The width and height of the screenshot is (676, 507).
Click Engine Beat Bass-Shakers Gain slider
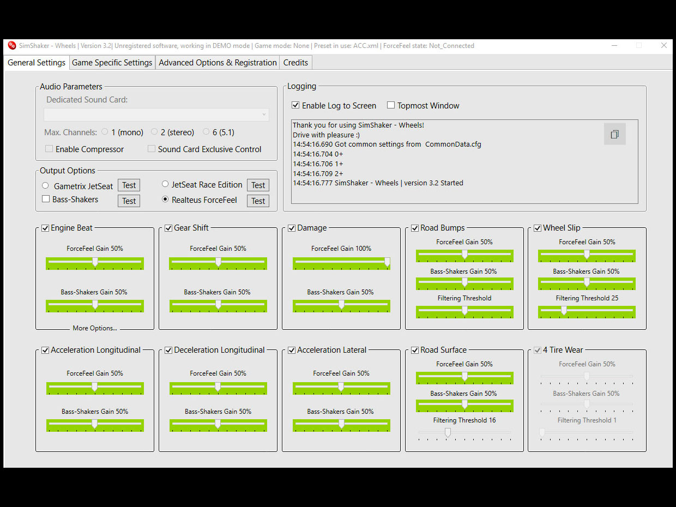pos(95,306)
